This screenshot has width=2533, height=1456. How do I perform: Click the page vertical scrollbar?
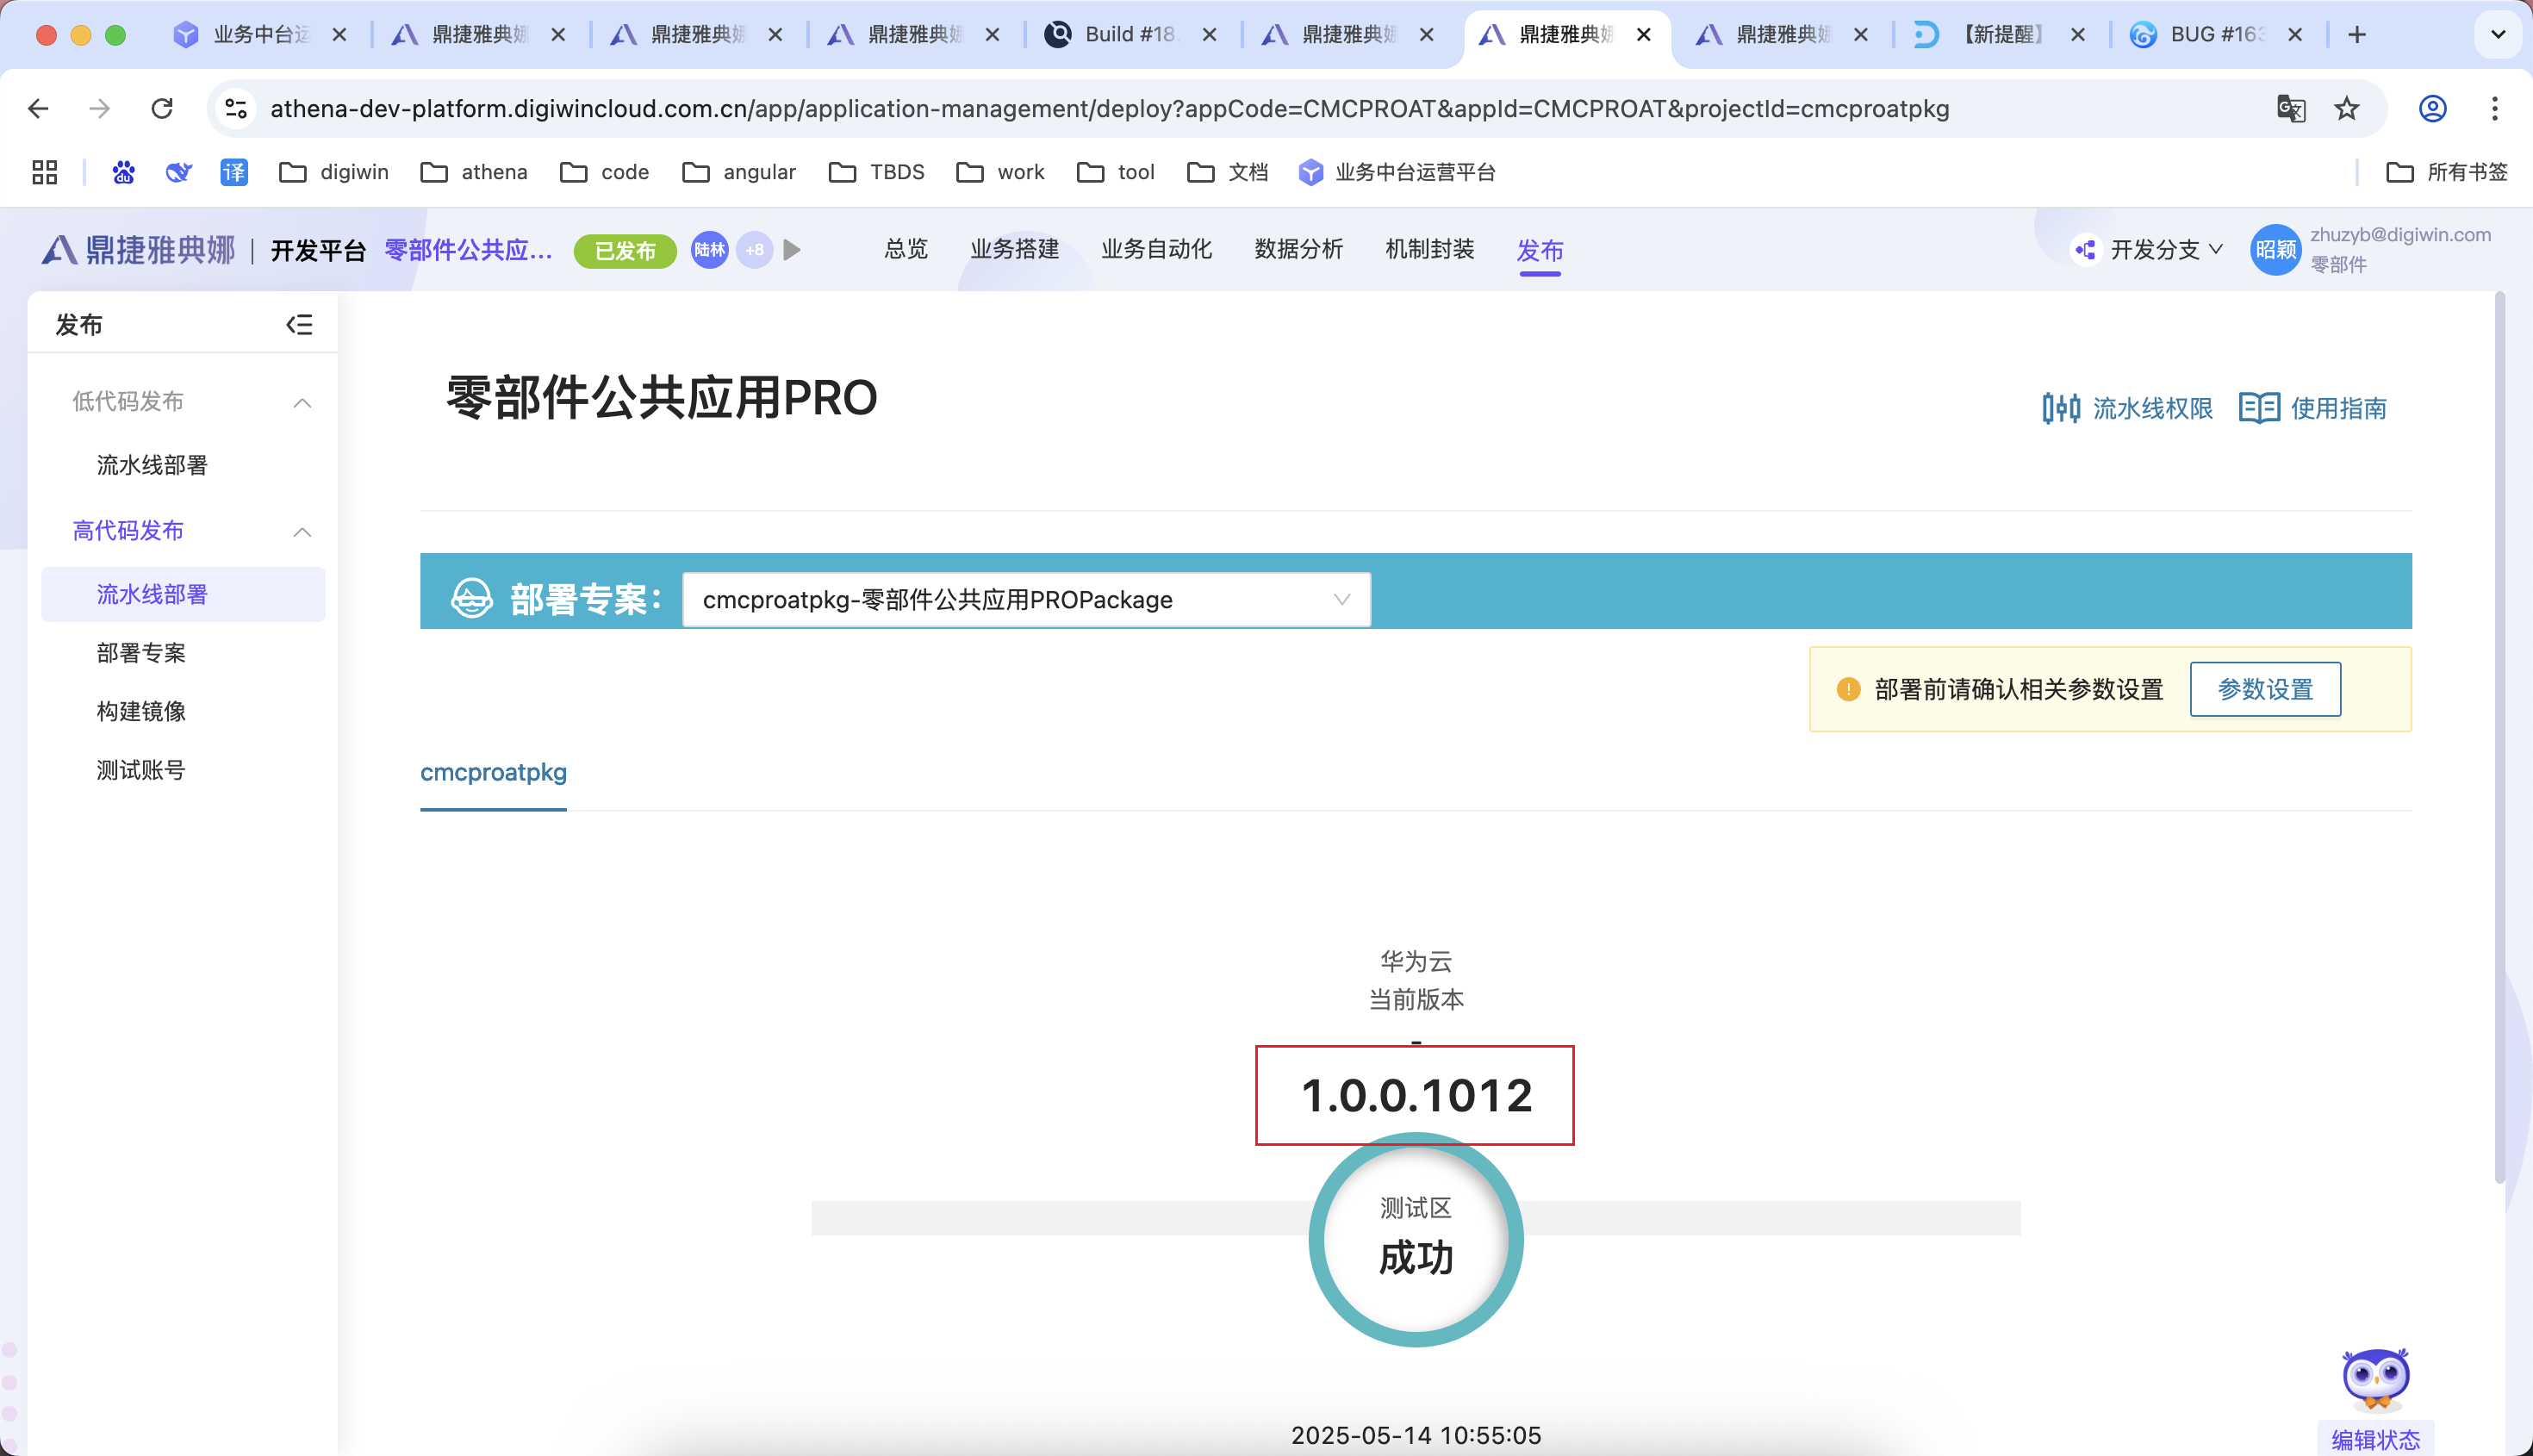[2500, 736]
